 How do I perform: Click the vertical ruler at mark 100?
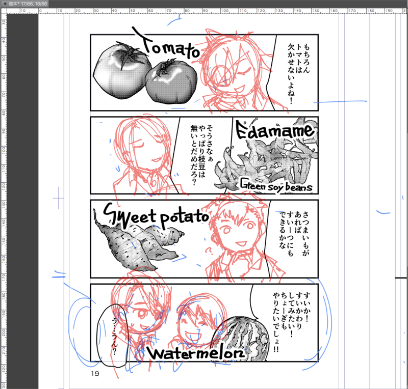4,150
